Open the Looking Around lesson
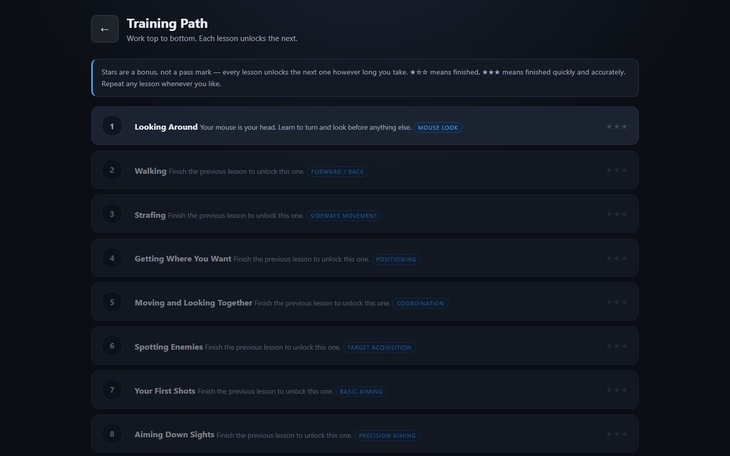This screenshot has height=456, width=730. coord(365,126)
